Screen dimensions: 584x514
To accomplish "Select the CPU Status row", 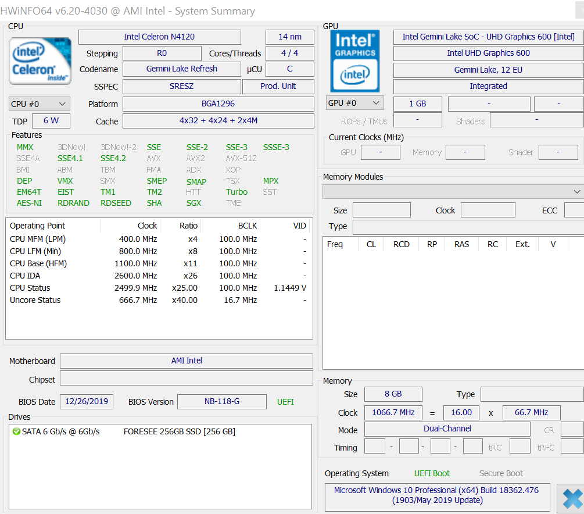I will 159,288.
